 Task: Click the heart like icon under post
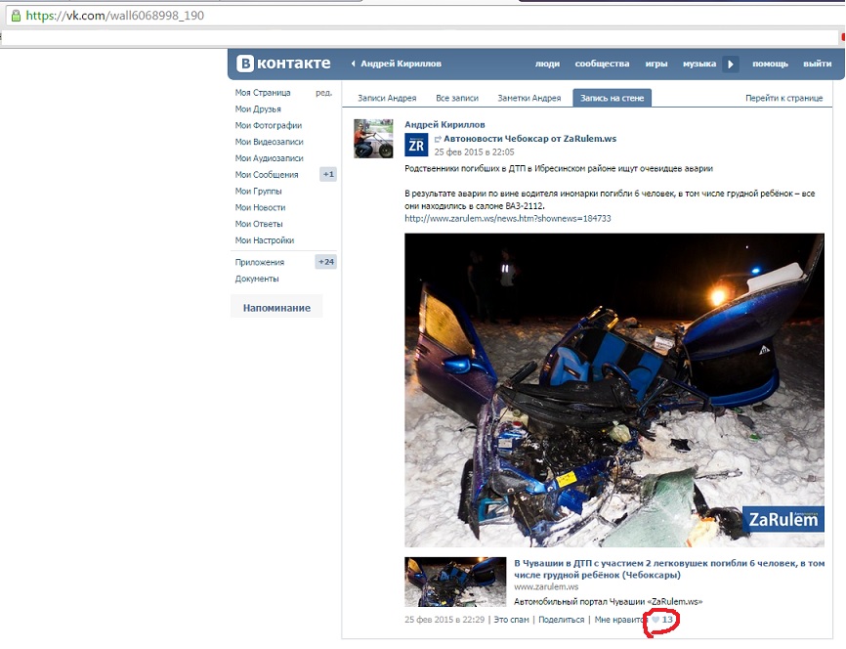point(655,620)
